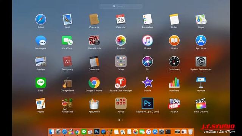The height and width of the screenshot is (136, 242).
Task: Launch iMovie
Action: [147, 83]
